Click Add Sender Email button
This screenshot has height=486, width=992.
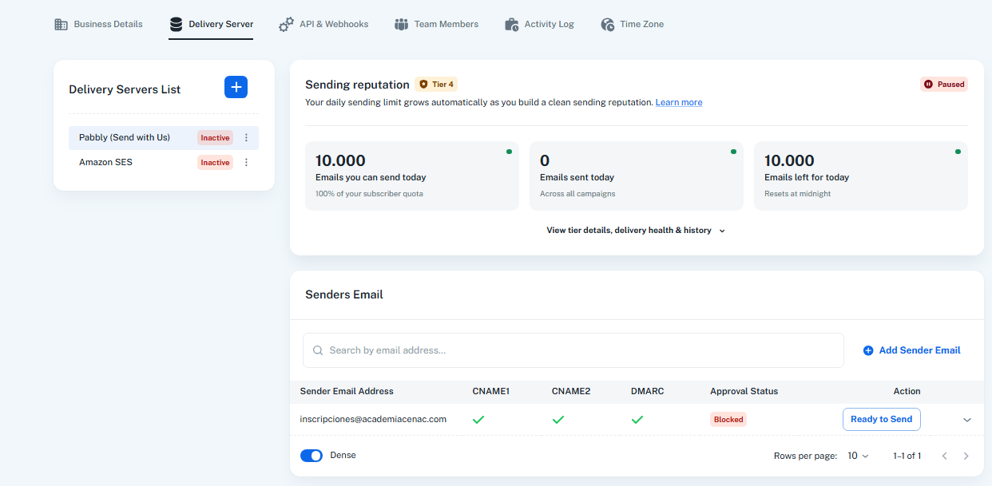pyautogui.click(x=911, y=350)
